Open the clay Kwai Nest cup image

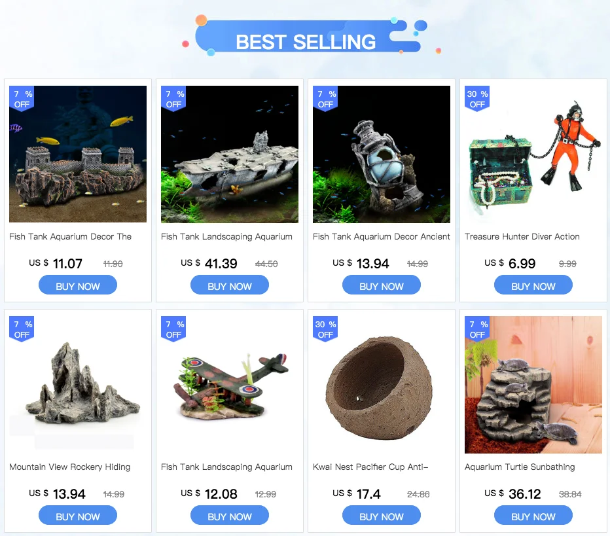(x=381, y=385)
